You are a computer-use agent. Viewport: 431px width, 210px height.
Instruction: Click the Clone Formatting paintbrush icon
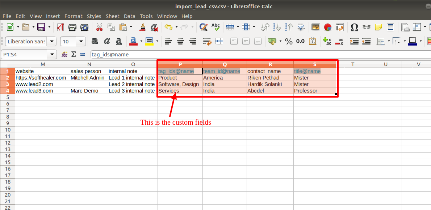tap(142, 27)
